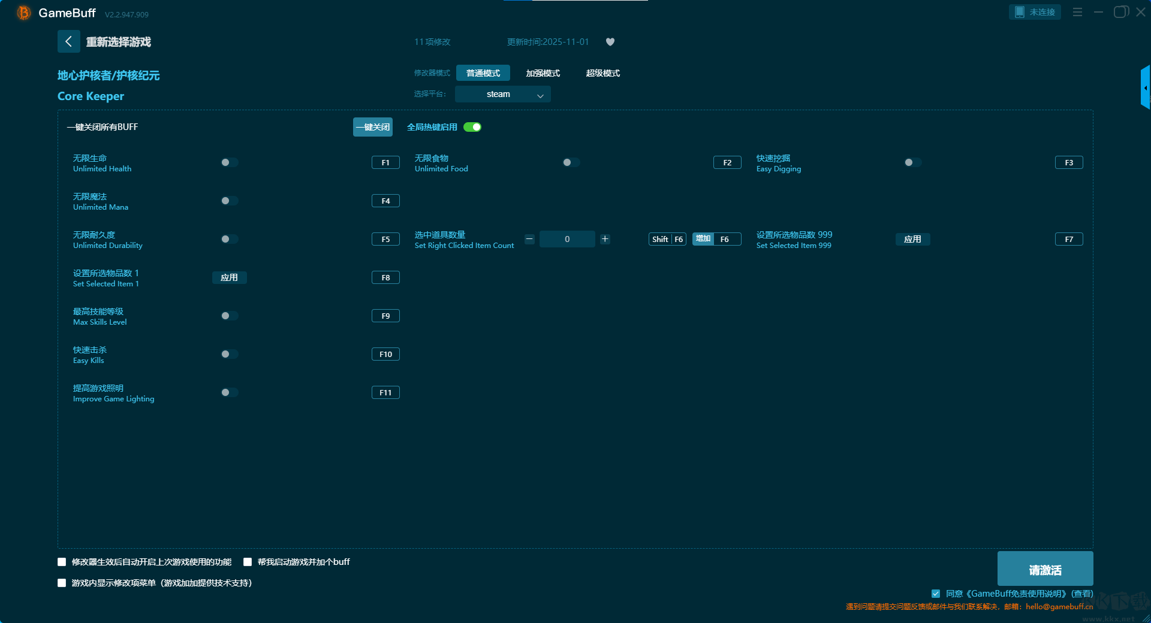
Task: Click the F3 hotkey for Easy Digging
Action: (x=1069, y=162)
